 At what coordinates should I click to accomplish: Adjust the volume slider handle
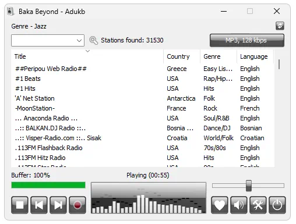249,186
